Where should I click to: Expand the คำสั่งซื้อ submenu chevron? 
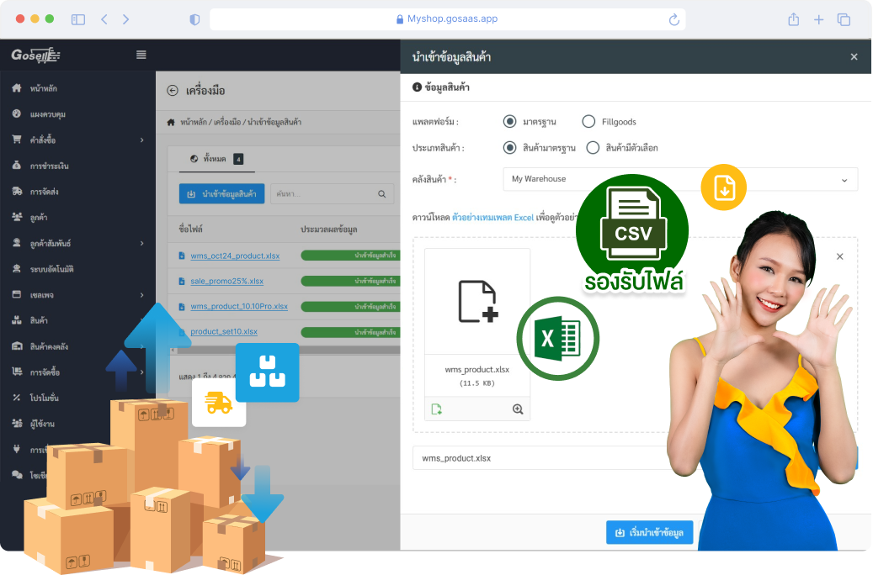pos(142,140)
